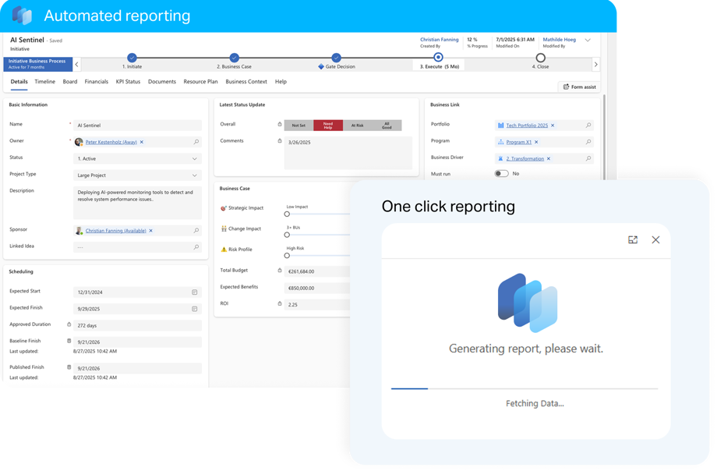Click search icon in Portfolio field
This screenshot has height=471, width=717.
coord(588,125)
